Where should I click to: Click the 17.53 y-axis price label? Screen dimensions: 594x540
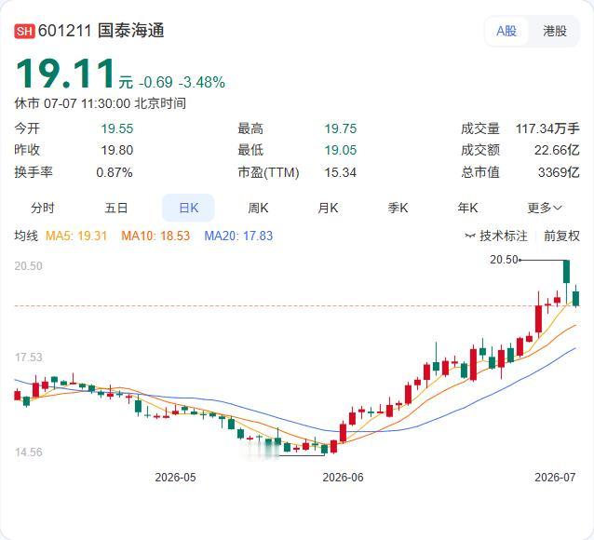click(x=29, y=358)
